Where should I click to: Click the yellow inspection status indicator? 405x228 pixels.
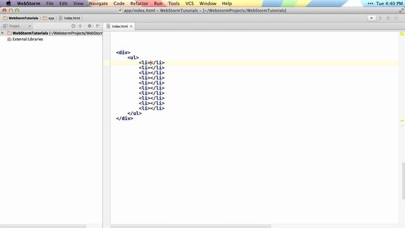402,34
